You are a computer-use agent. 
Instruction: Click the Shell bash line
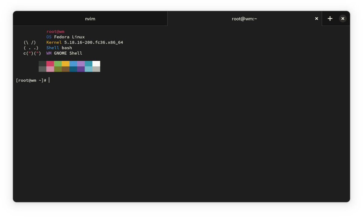pos(59,48)
